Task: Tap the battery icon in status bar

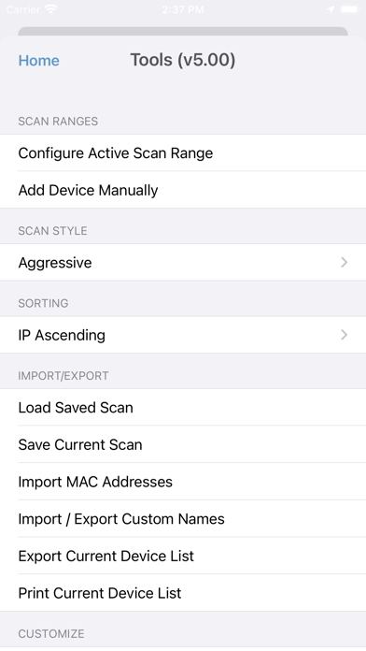Action: click(x=349, y=9)
